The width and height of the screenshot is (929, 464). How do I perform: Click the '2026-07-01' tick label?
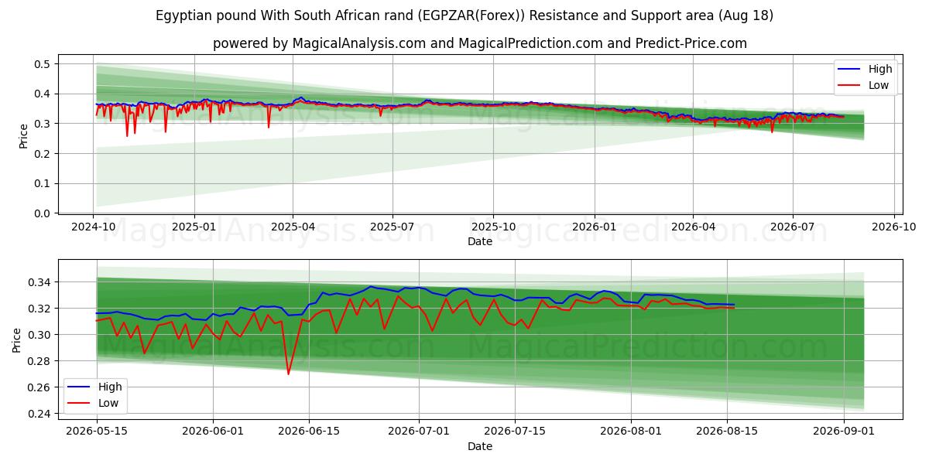click(x=419, y=432)
